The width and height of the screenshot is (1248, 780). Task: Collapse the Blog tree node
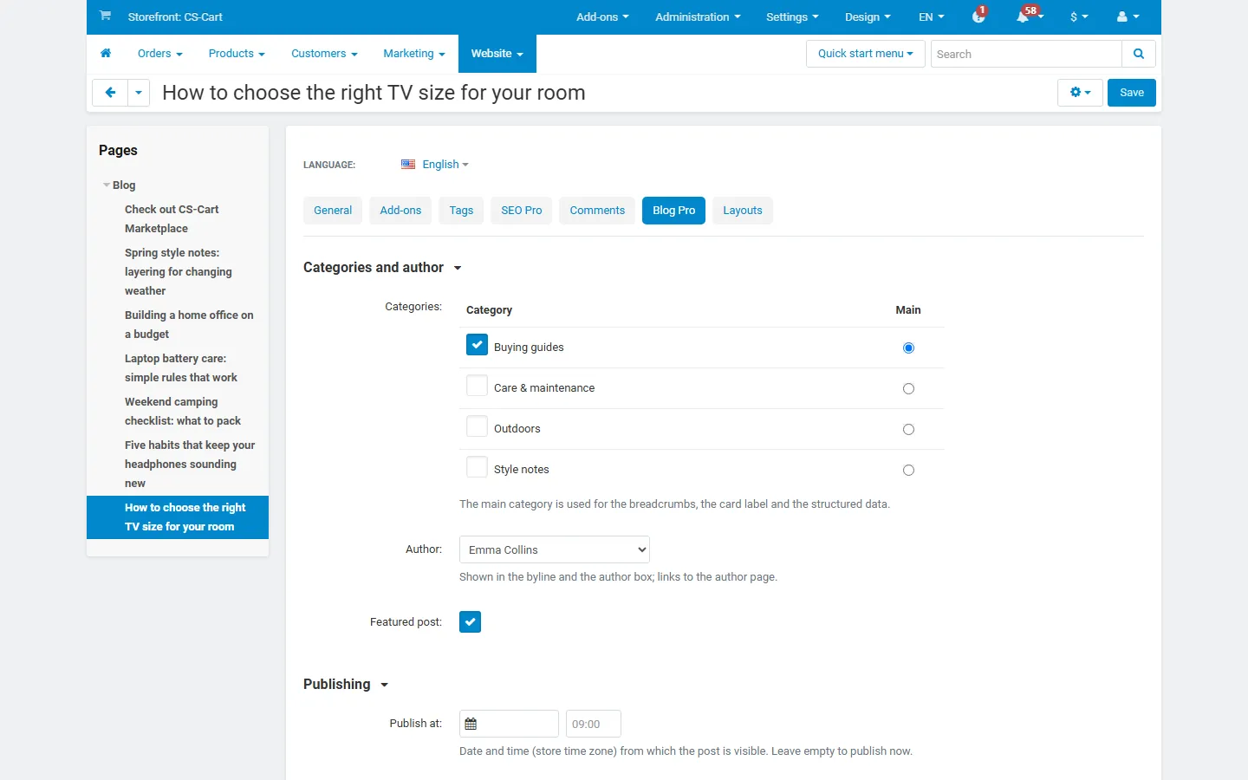[107, 185]
